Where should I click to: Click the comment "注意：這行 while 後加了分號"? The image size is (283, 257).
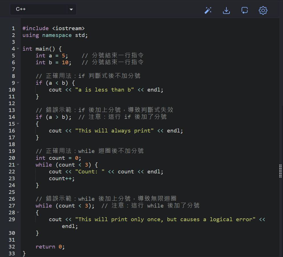150,206
